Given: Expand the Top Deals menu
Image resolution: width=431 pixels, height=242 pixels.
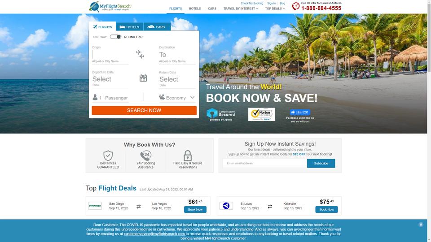Looking at the screenshot, I should click(275, 9).
